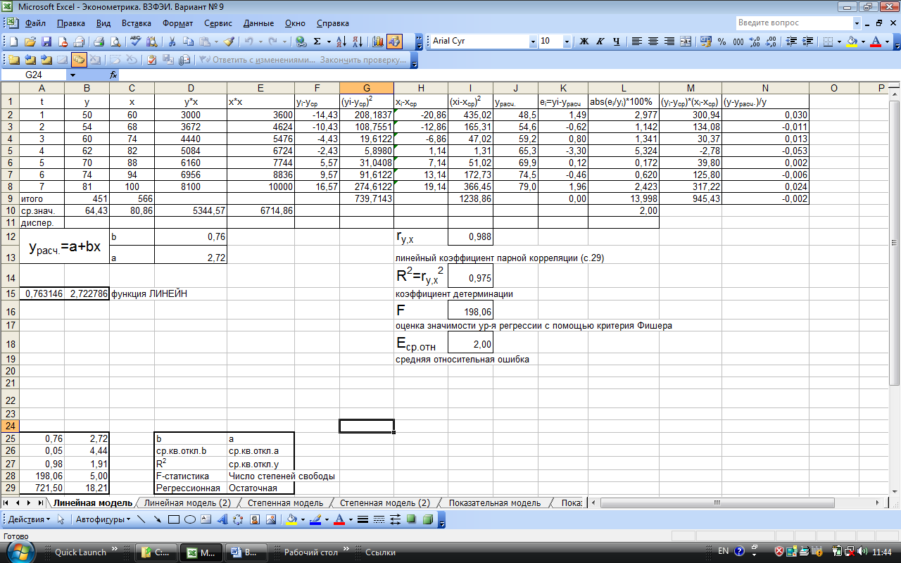The width and height of the screenshot is (901, 563).
Task: Sort descending with Я-А arrow icon
Action: [358, 42]
